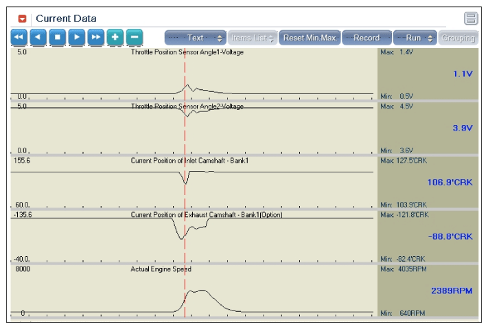Click the Current Data panel title
488x329 pixels.
(66, 19)
